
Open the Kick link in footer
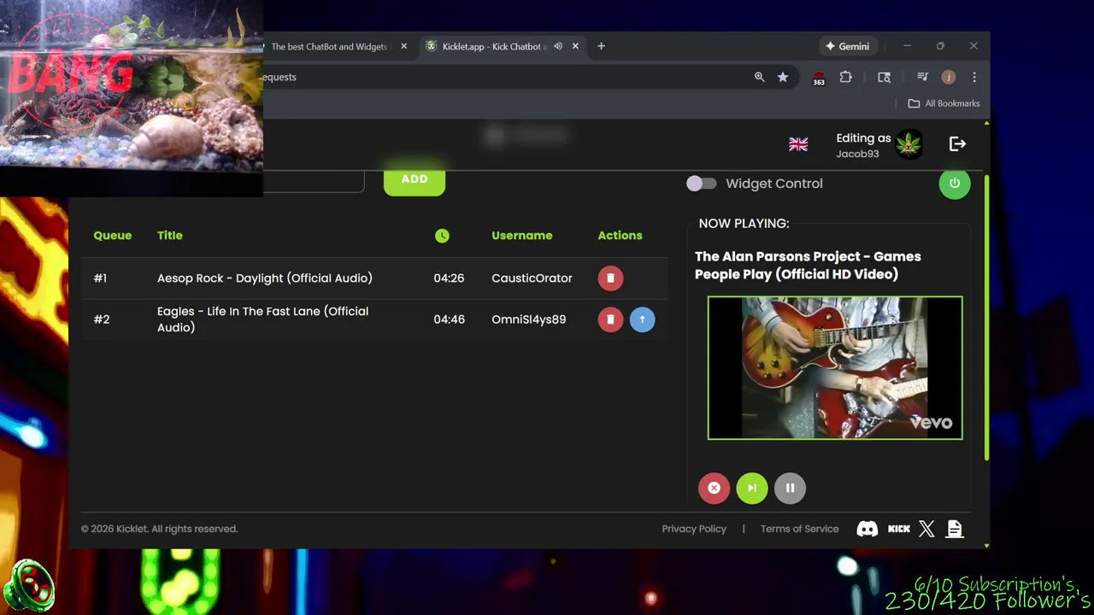pos(899,529)
